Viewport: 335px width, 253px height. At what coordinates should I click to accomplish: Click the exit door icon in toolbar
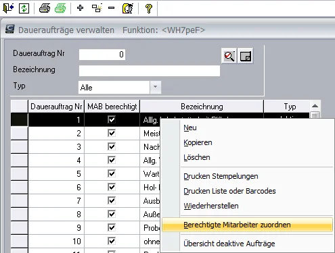pos(8,8)
